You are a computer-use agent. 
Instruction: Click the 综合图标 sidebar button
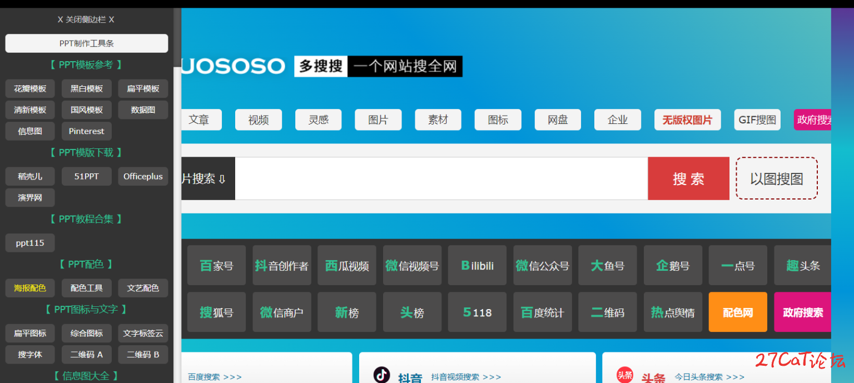[x=87, y=333]
